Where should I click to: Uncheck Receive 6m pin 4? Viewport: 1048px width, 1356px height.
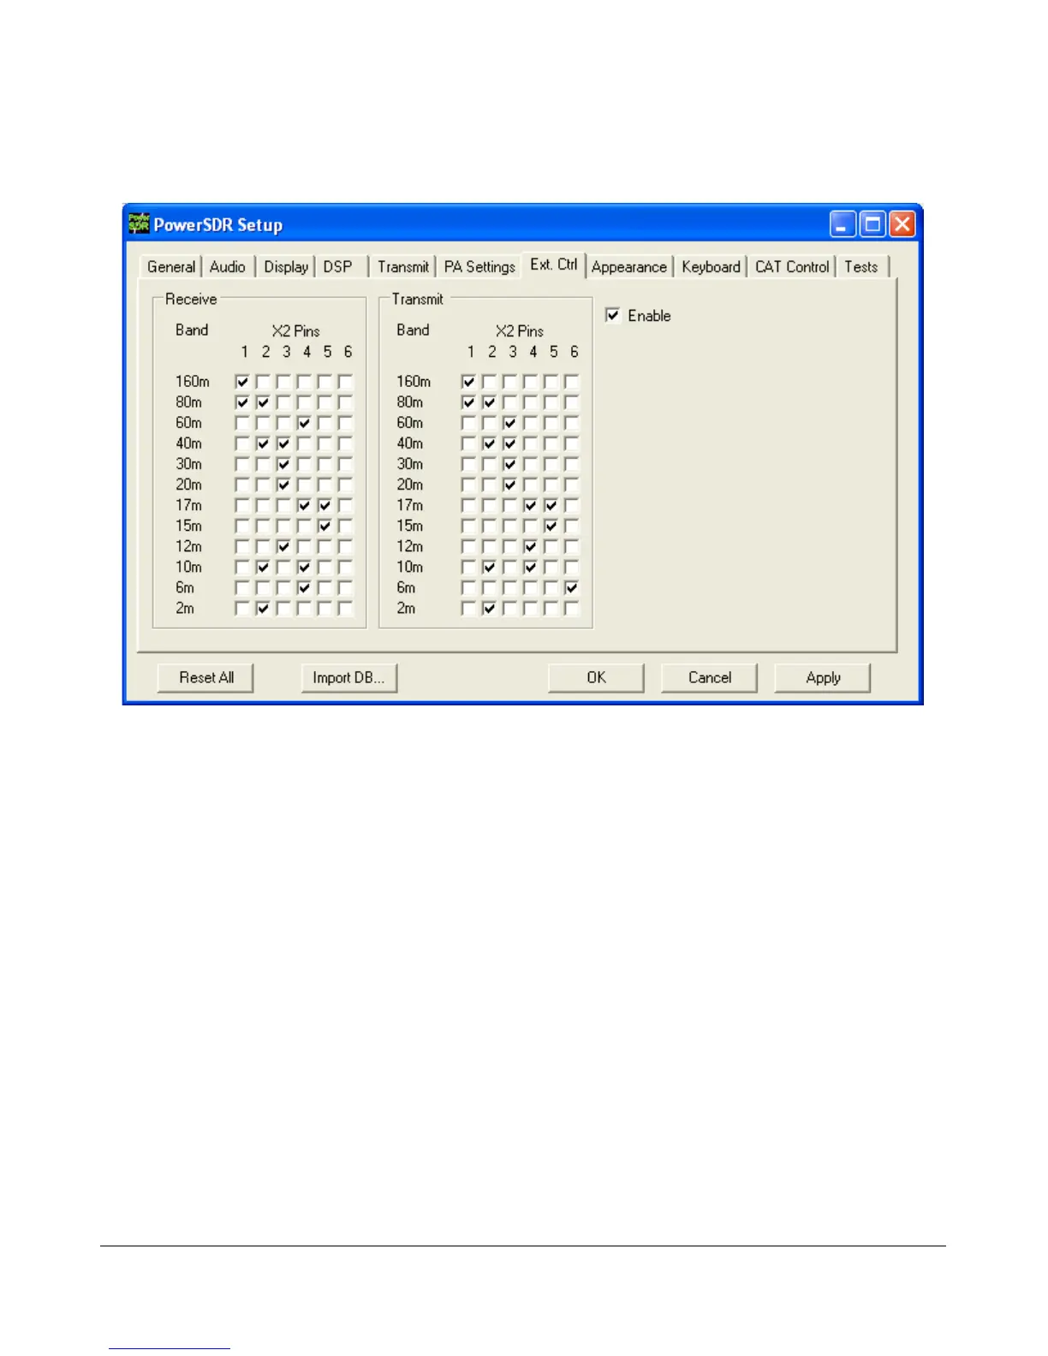304,587
